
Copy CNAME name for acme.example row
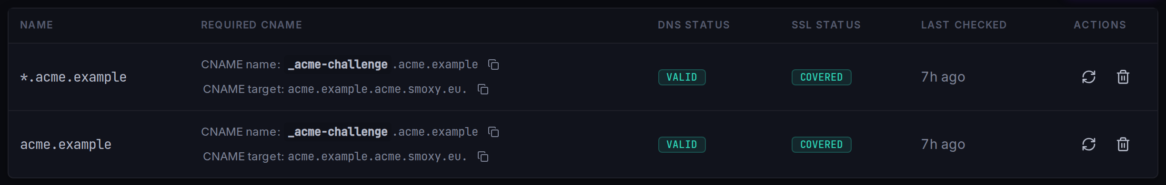pyautogui.click(x=493, y=132)
